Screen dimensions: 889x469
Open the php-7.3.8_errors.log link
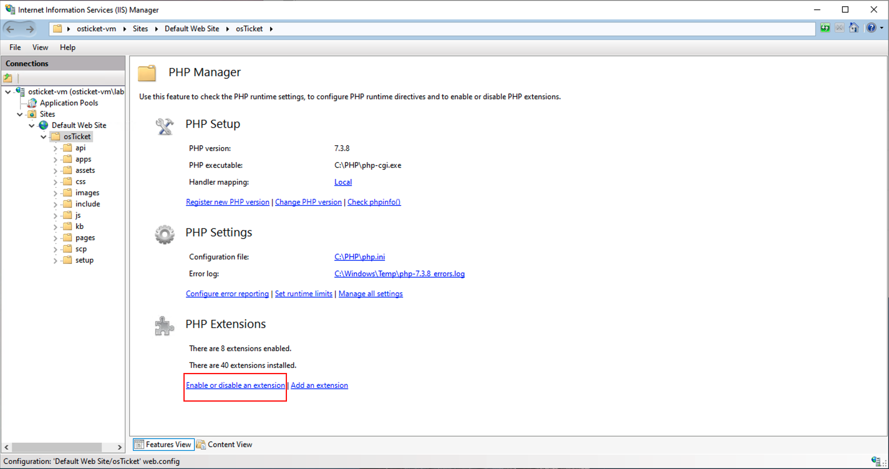click(399, 274)
